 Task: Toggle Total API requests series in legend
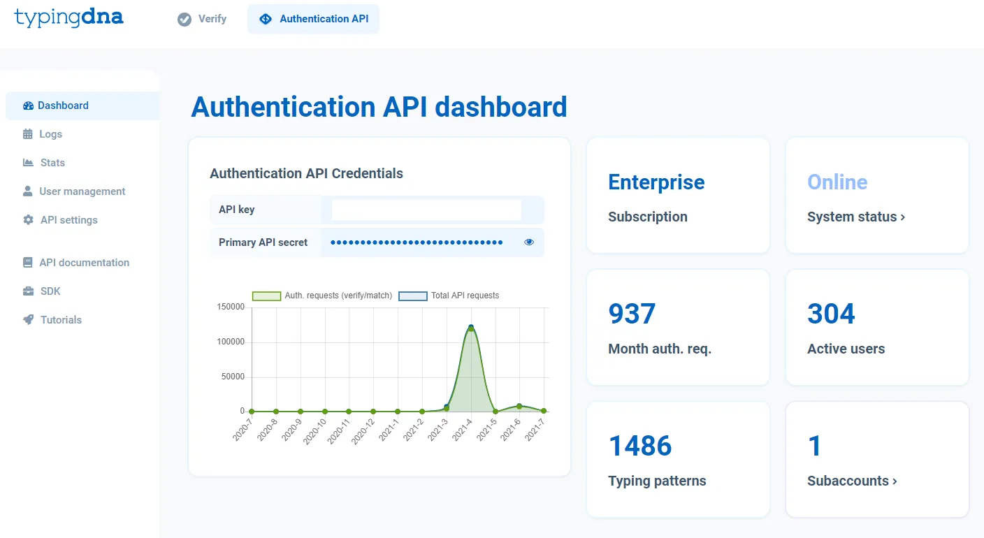(449, 296)
